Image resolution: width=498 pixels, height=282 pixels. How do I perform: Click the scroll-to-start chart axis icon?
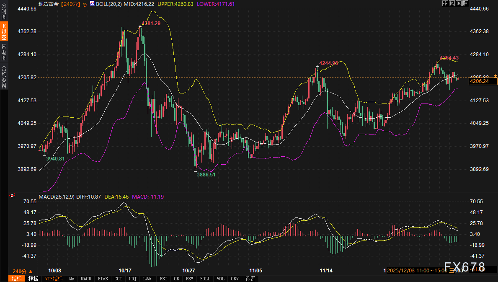(453, 3)
